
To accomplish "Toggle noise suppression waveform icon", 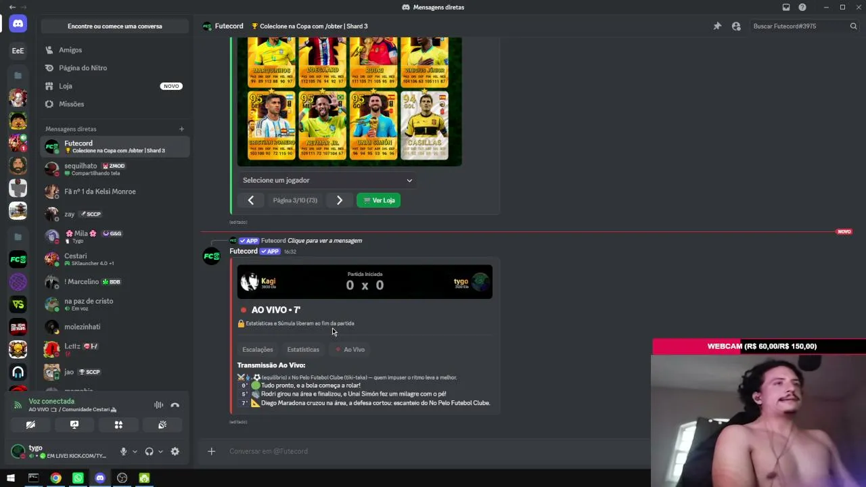I will [158, 405].
